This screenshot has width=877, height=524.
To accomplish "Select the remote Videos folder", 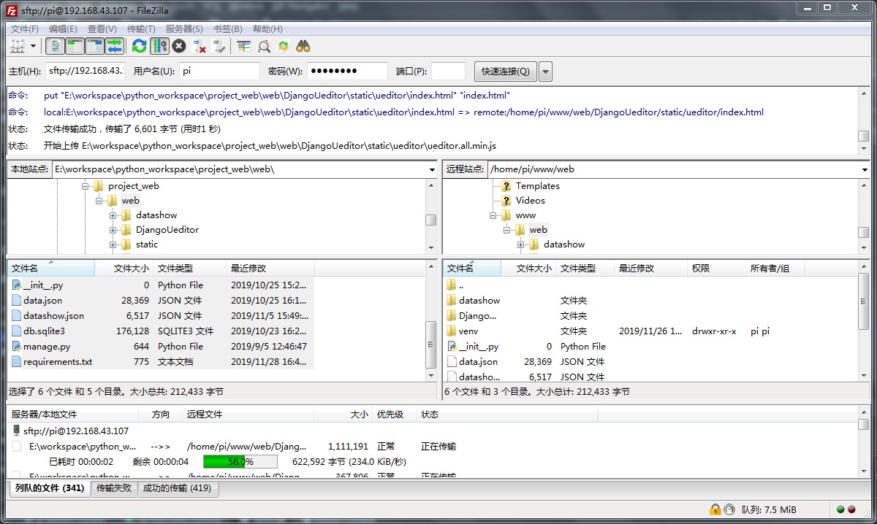I will [x=531, y=201].
